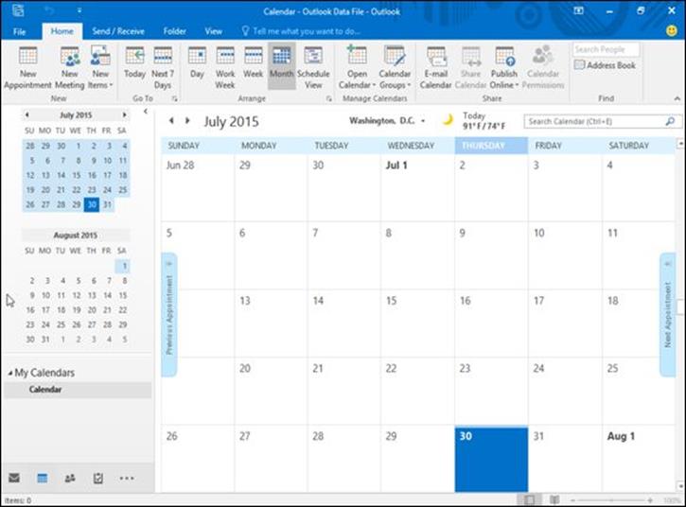Open the Go To dialog launcher

coord(174,99)
